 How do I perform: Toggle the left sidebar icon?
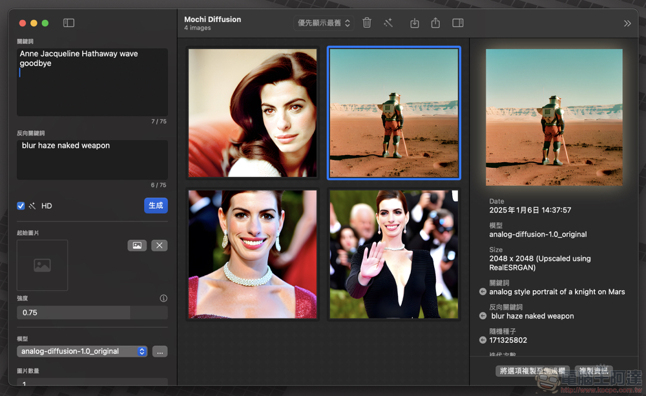tap(68, 23)
